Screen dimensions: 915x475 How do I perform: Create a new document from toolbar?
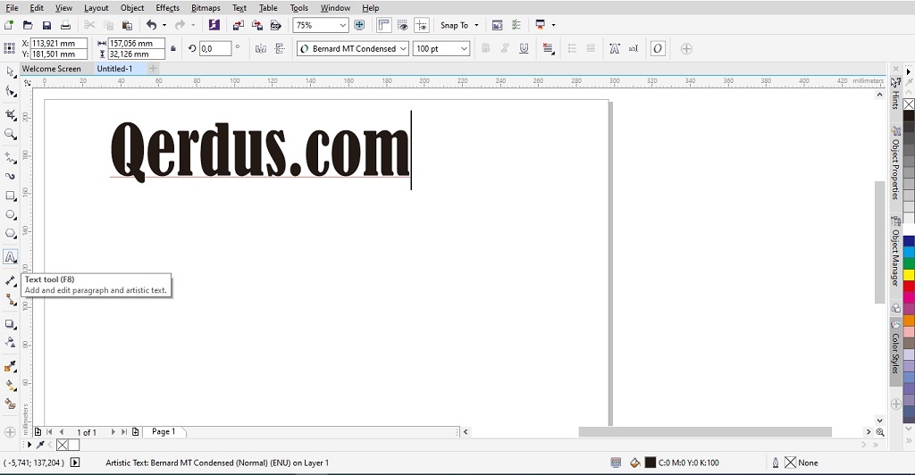(9, 25)
